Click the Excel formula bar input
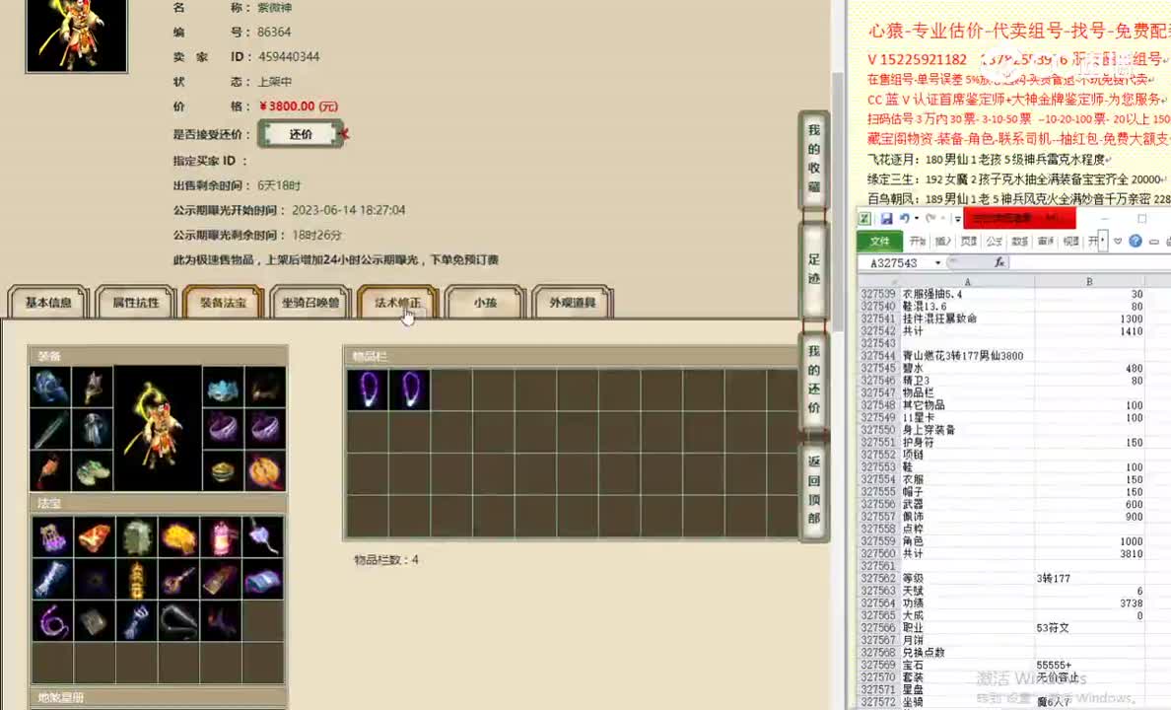The height and width of the screenshot is (710, 1171). click(1090, 262)
